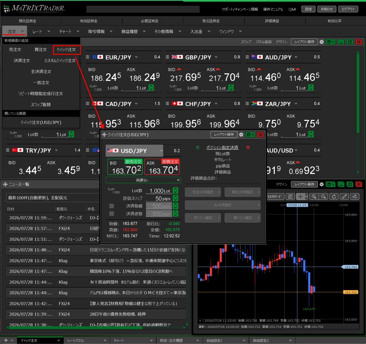Screen dimensions: 366x344
Task: Click the crosshair cursor tool in chart toolbar
Action: 300,197
